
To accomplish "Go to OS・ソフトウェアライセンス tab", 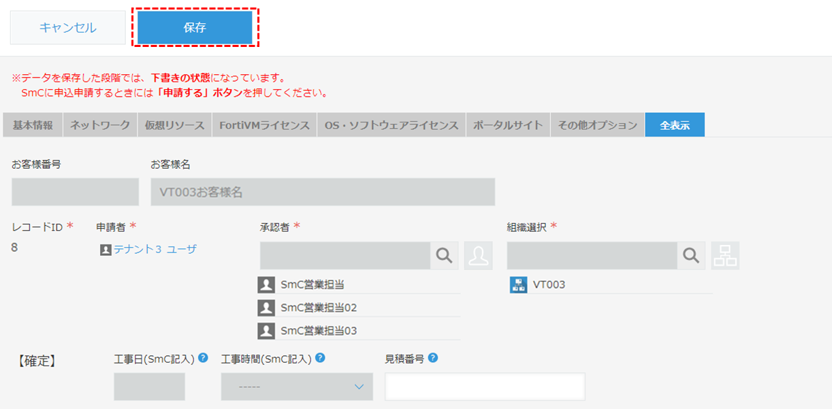I will 391,125.
